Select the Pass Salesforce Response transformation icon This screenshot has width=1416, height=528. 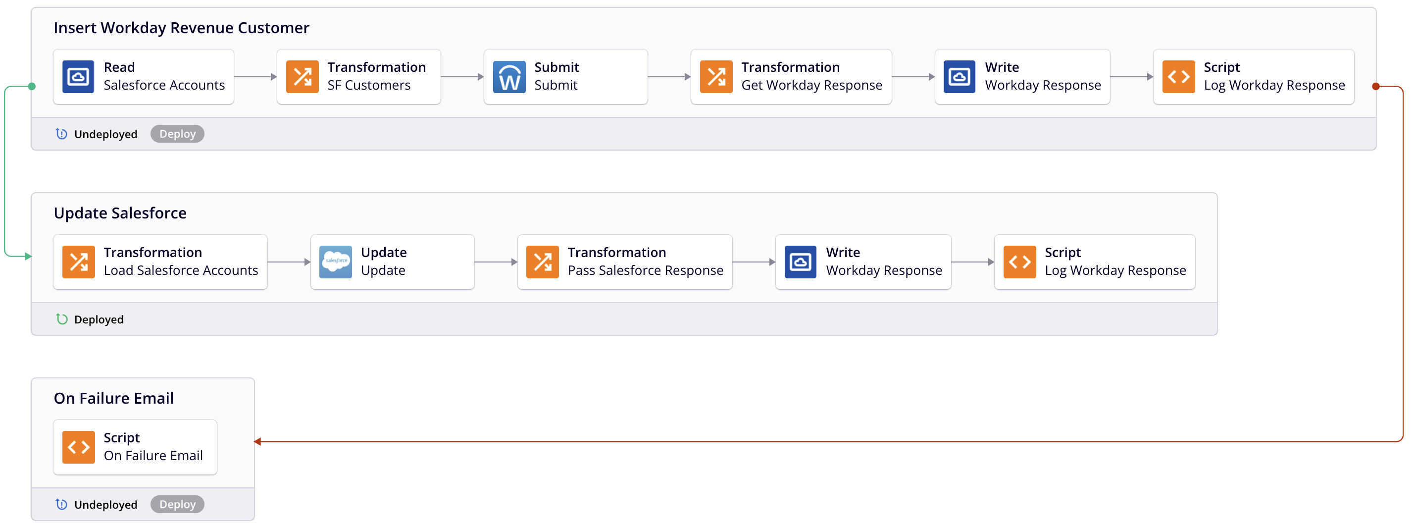(542, 262)
